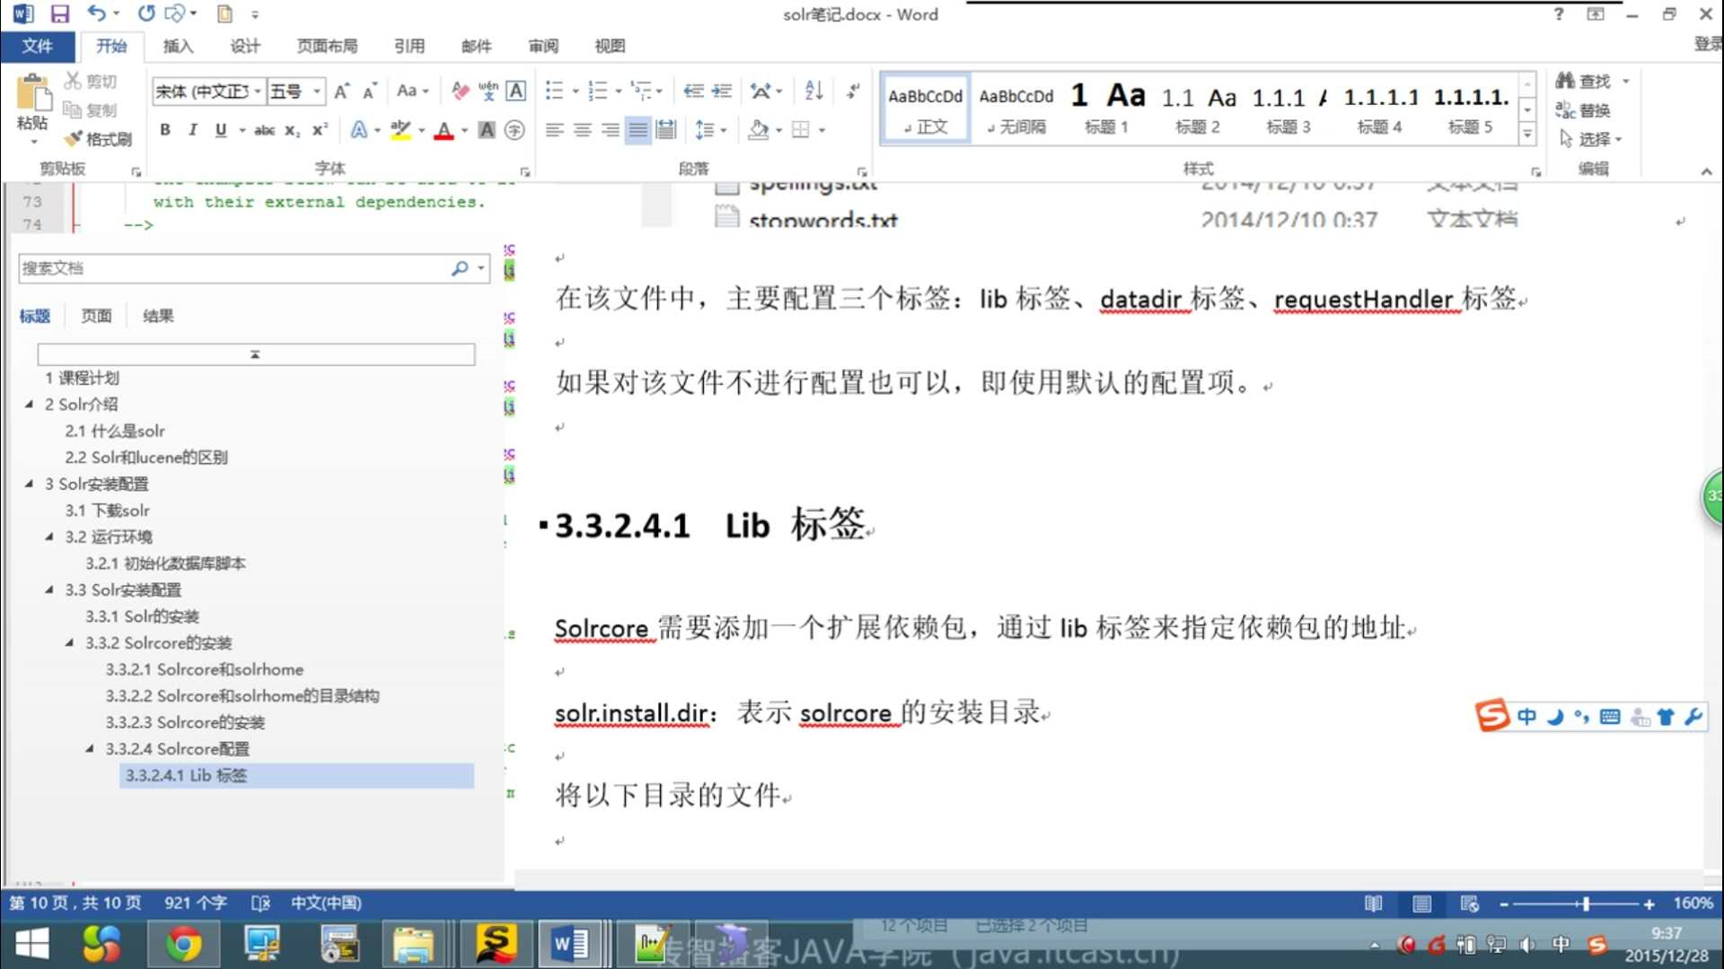Open the 页面布局 Page Layout tab
The height and width of the screenshot is (969, 1724).
pos(327,46)
